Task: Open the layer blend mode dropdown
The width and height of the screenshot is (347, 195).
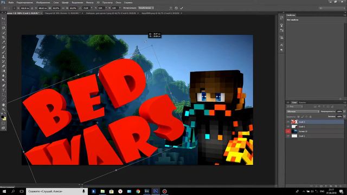Action: click(x=303, y=112)
